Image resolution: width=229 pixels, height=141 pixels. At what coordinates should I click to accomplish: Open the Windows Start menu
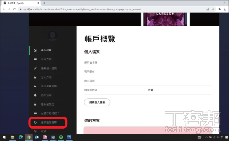point(4,137)
